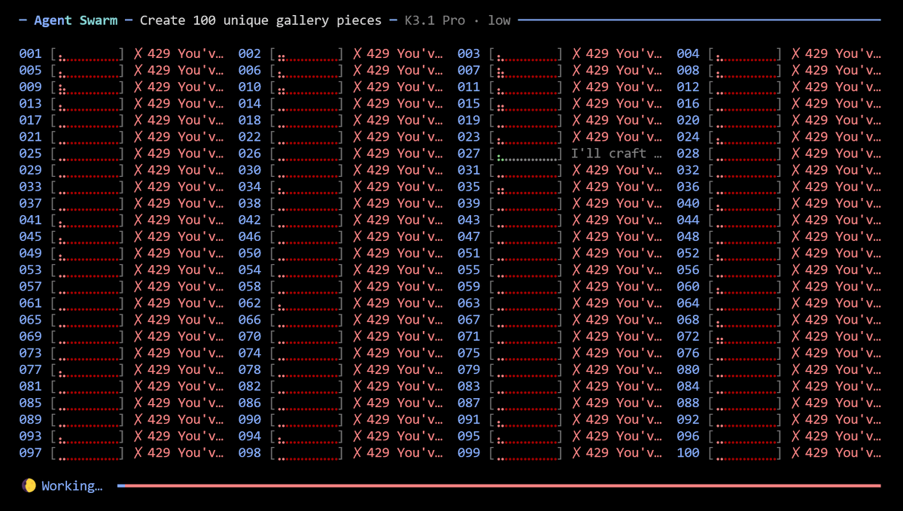This screenshot has height=511, width=903.
Task: Click the "429 You'v…" error of agent 054
Action: (405, 269)
